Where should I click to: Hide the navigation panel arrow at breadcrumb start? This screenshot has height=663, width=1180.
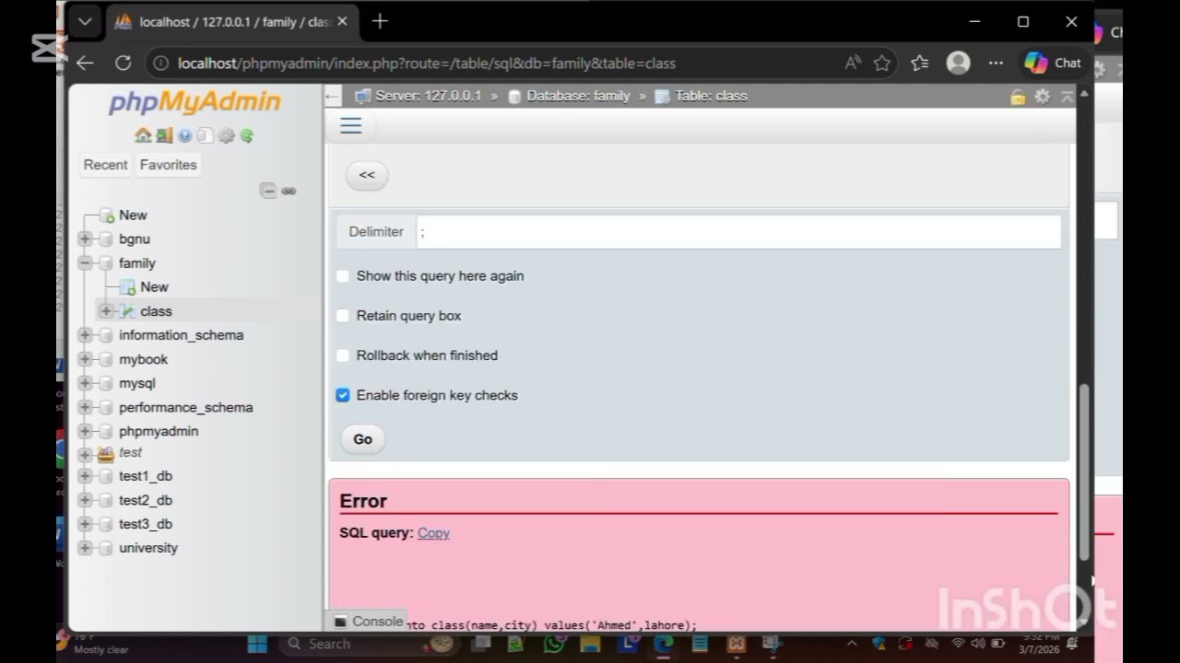333,96
